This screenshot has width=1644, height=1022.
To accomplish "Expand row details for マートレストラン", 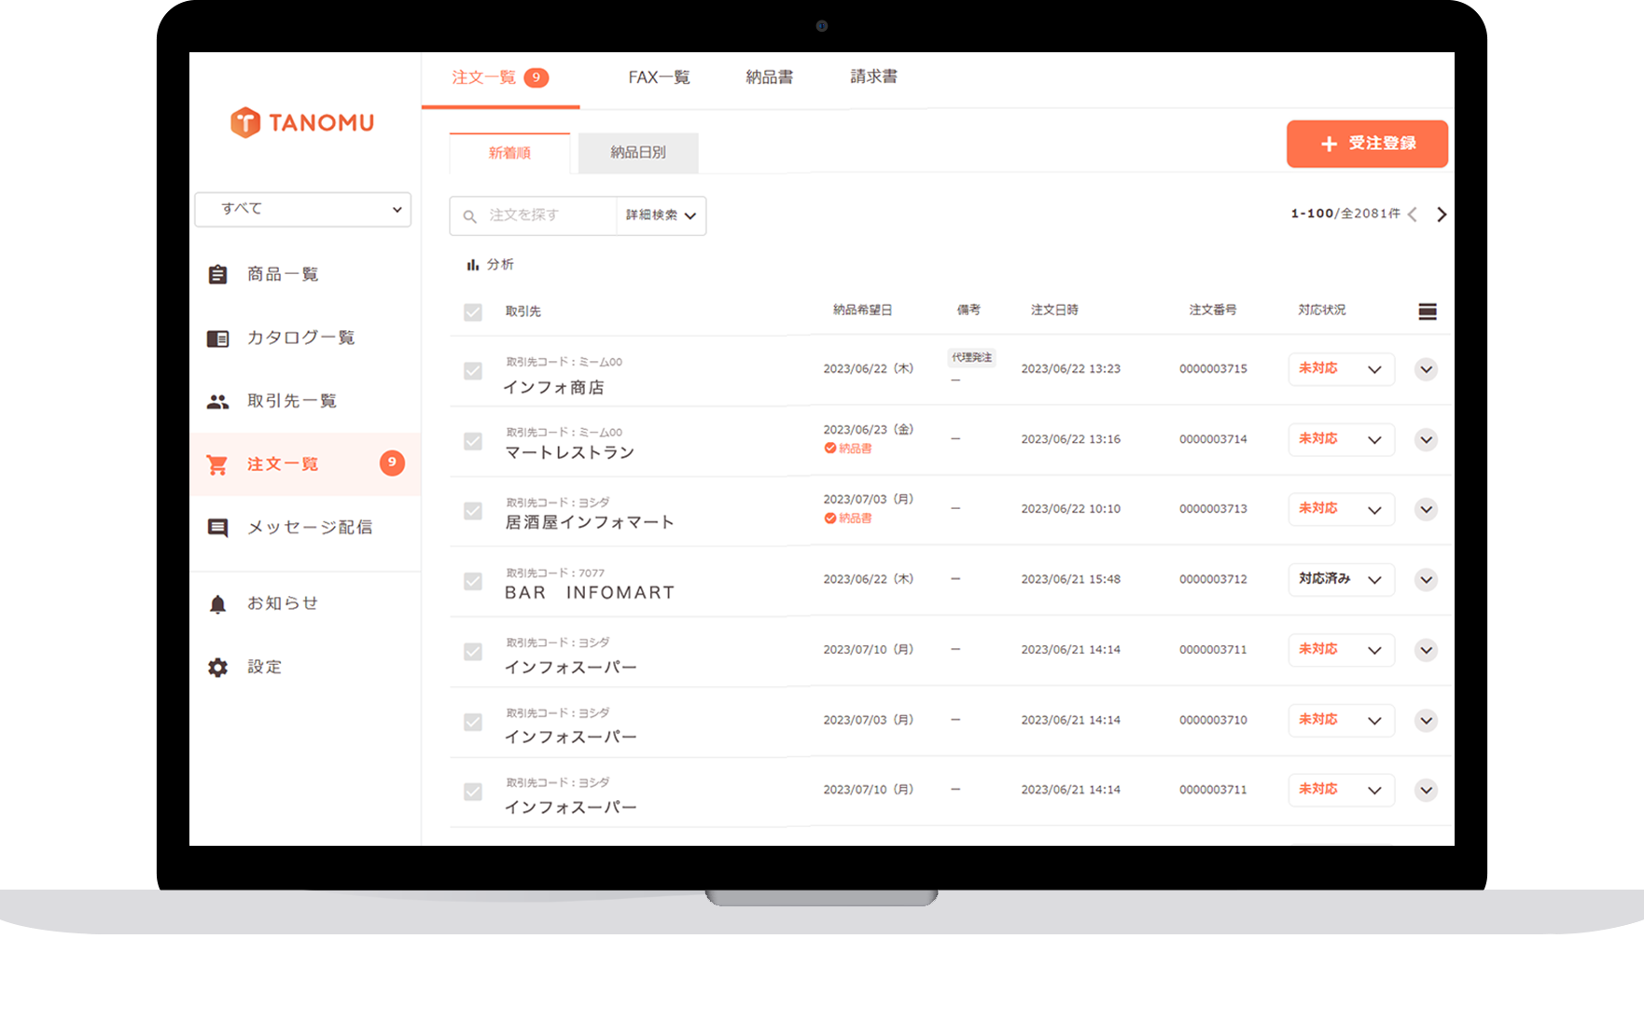I will [x=1426, y=439].
